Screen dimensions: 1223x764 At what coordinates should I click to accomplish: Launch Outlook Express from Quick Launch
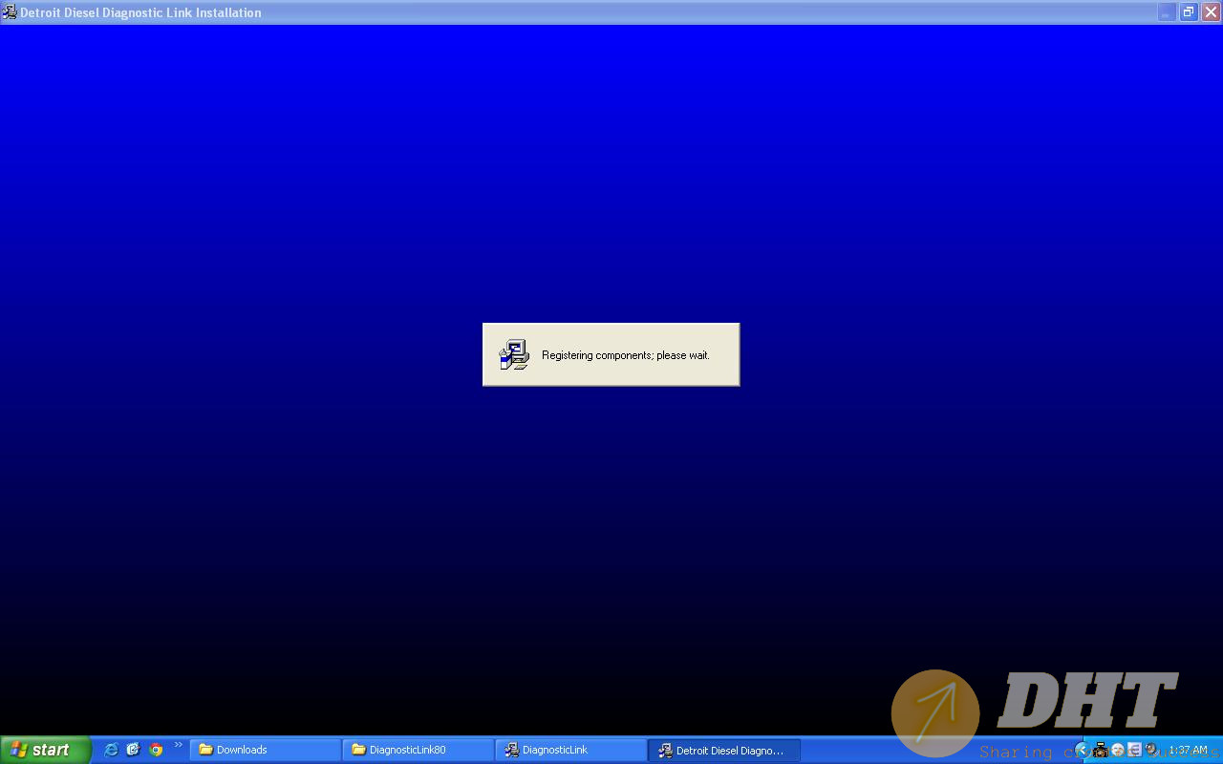(133, 750)
